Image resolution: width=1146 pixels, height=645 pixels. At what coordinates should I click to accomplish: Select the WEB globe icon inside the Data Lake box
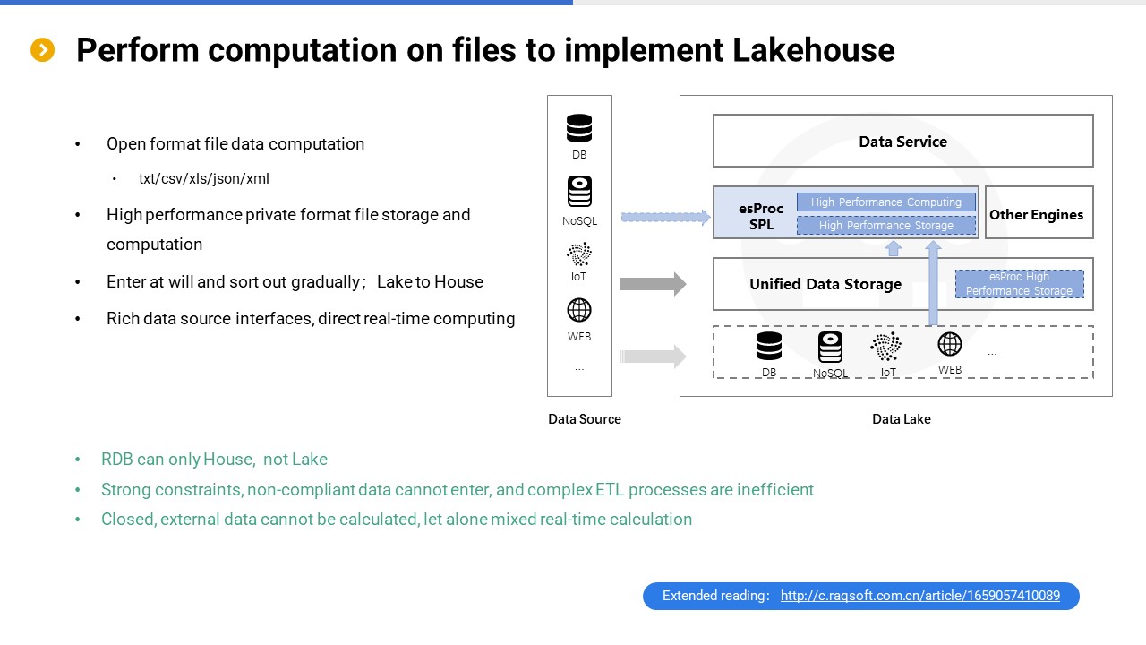(x=950, y=344)
